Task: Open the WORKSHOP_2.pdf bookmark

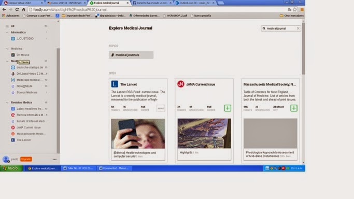Action: pyautogui.click(x=175, y=16)
